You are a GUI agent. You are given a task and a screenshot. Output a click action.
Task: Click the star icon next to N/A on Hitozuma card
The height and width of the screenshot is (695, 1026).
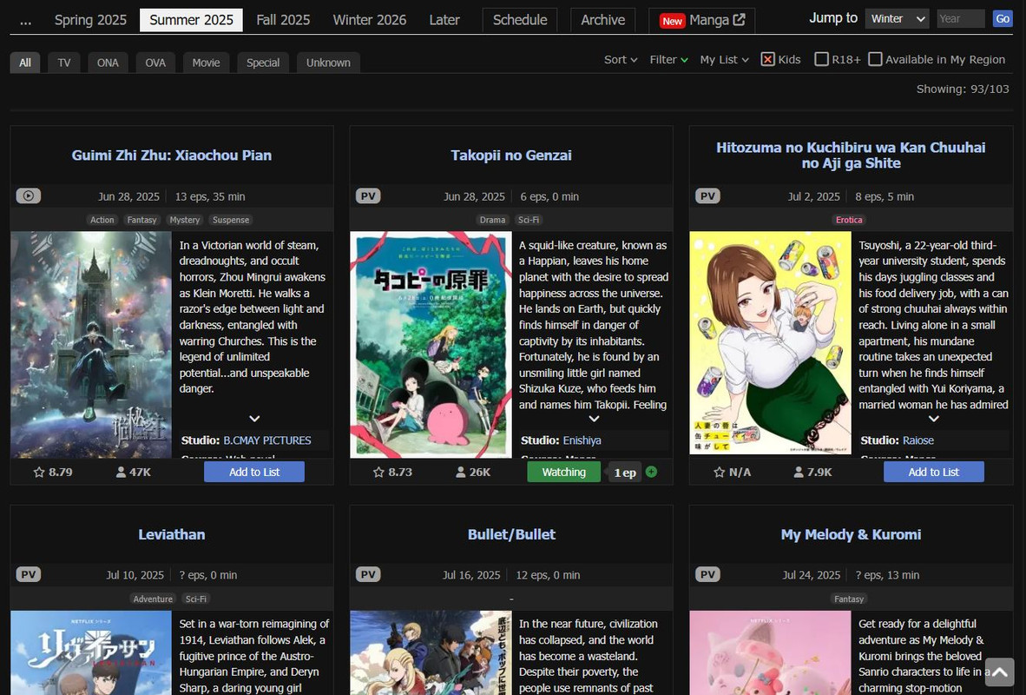pyautogui.click(x=718, y=472)
